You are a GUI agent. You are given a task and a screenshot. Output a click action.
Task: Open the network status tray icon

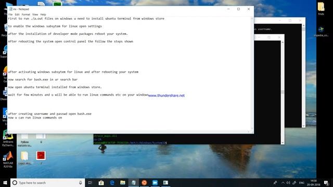294,182
